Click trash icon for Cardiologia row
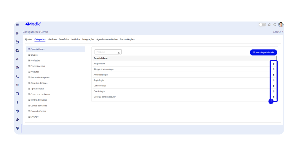Screen dimensions: 298x156 coord(274,91)
